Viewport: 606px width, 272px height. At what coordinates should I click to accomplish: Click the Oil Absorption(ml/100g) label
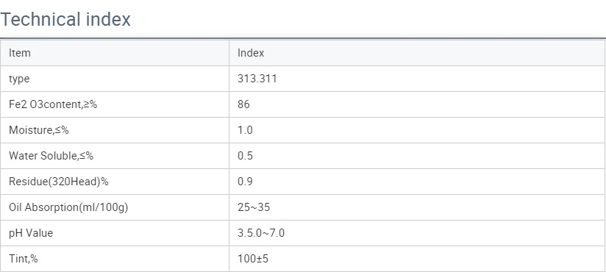pos(68,207)
